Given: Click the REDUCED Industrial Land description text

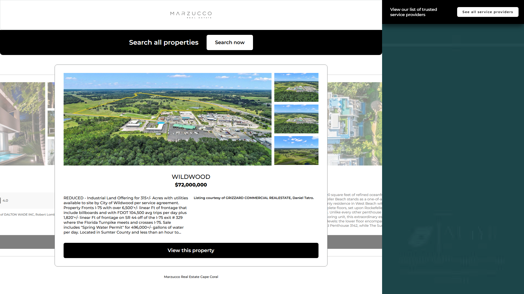Looking at the screenshot, I should (126, 215).
